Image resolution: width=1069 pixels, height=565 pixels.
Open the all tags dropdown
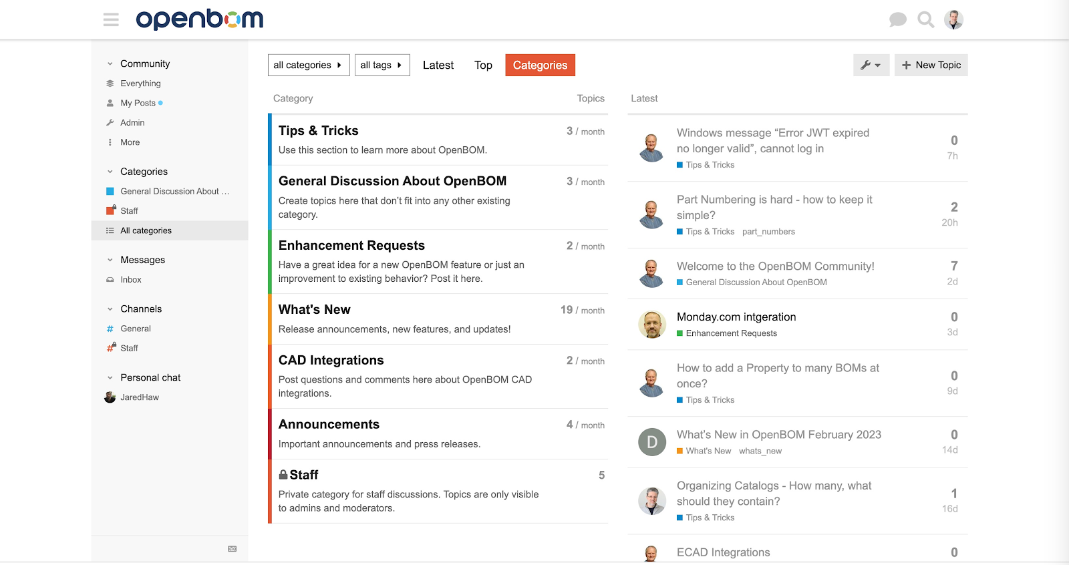coord(382,65)
